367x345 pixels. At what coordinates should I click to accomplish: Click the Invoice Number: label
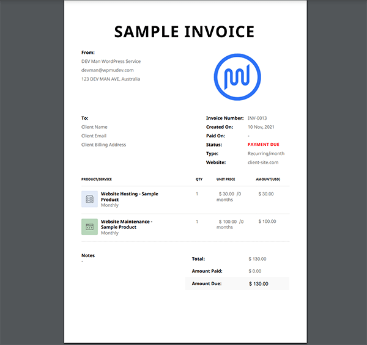click(x=224, y=118)
